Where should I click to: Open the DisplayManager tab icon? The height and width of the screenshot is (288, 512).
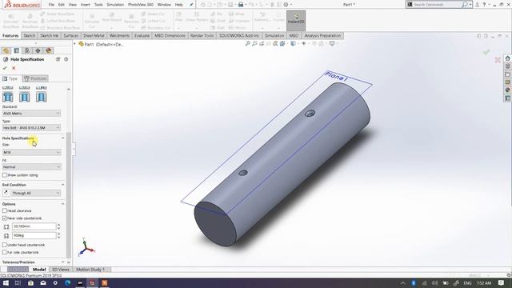[x=49, y=50]
